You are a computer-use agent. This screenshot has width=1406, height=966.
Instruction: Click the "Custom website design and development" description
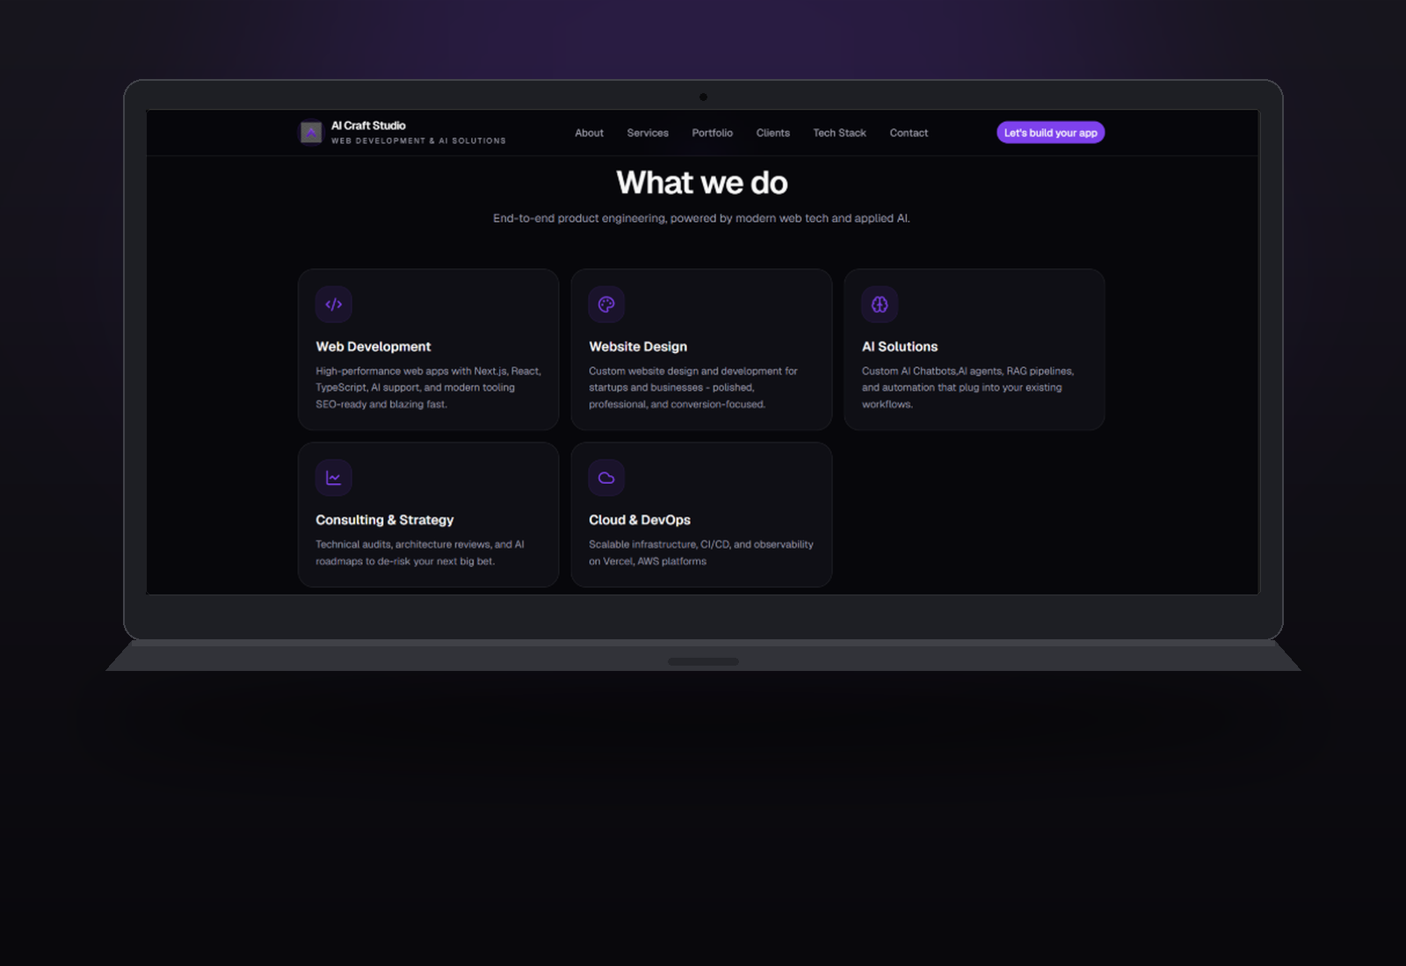(x=693, y=387)
